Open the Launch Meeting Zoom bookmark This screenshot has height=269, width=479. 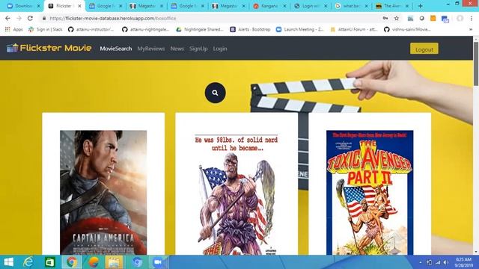coord(299,29)
